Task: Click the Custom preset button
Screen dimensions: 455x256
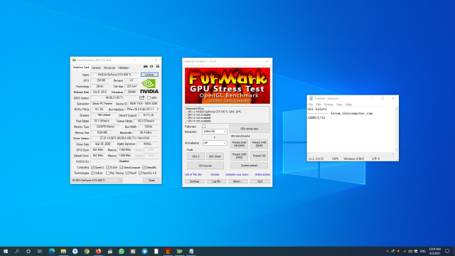Action: 250,166
